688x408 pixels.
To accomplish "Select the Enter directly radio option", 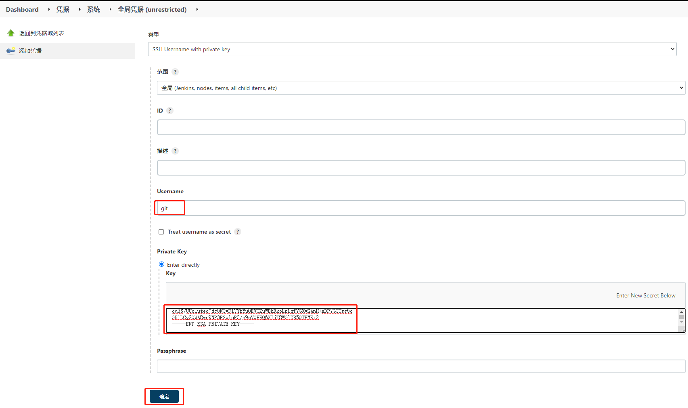I will (x=161, y=264).
